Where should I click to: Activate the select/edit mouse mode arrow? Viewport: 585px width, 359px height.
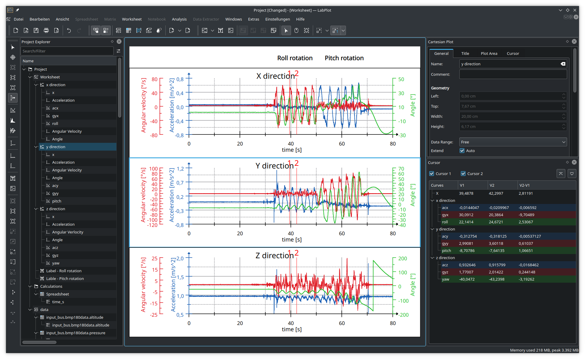[286, 30]
